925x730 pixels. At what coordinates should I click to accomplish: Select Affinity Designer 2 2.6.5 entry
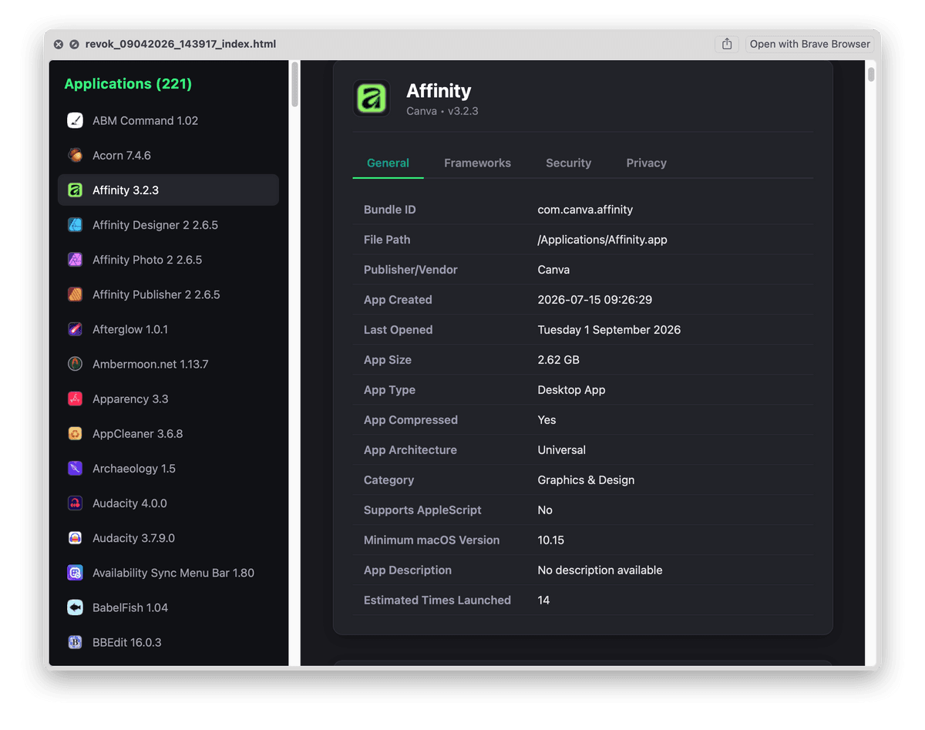pos(168,225)
